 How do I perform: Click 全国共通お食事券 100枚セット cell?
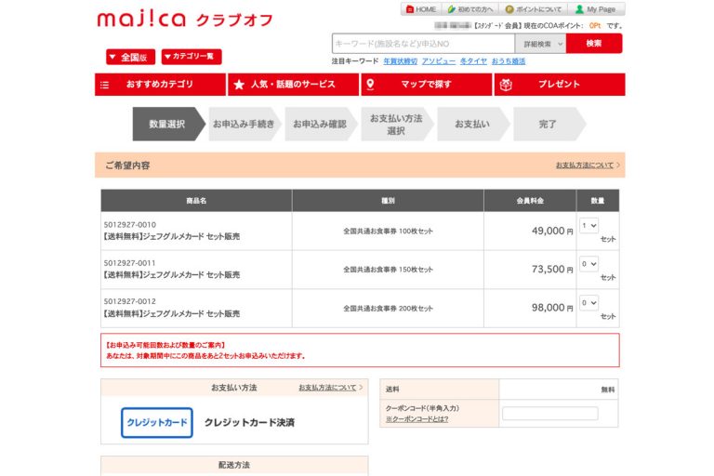388,231
